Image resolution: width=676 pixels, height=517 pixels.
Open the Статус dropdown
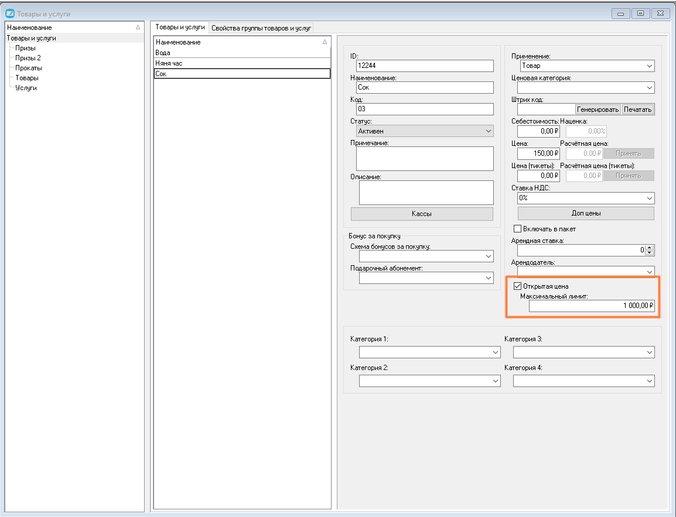tap(425, 131)
